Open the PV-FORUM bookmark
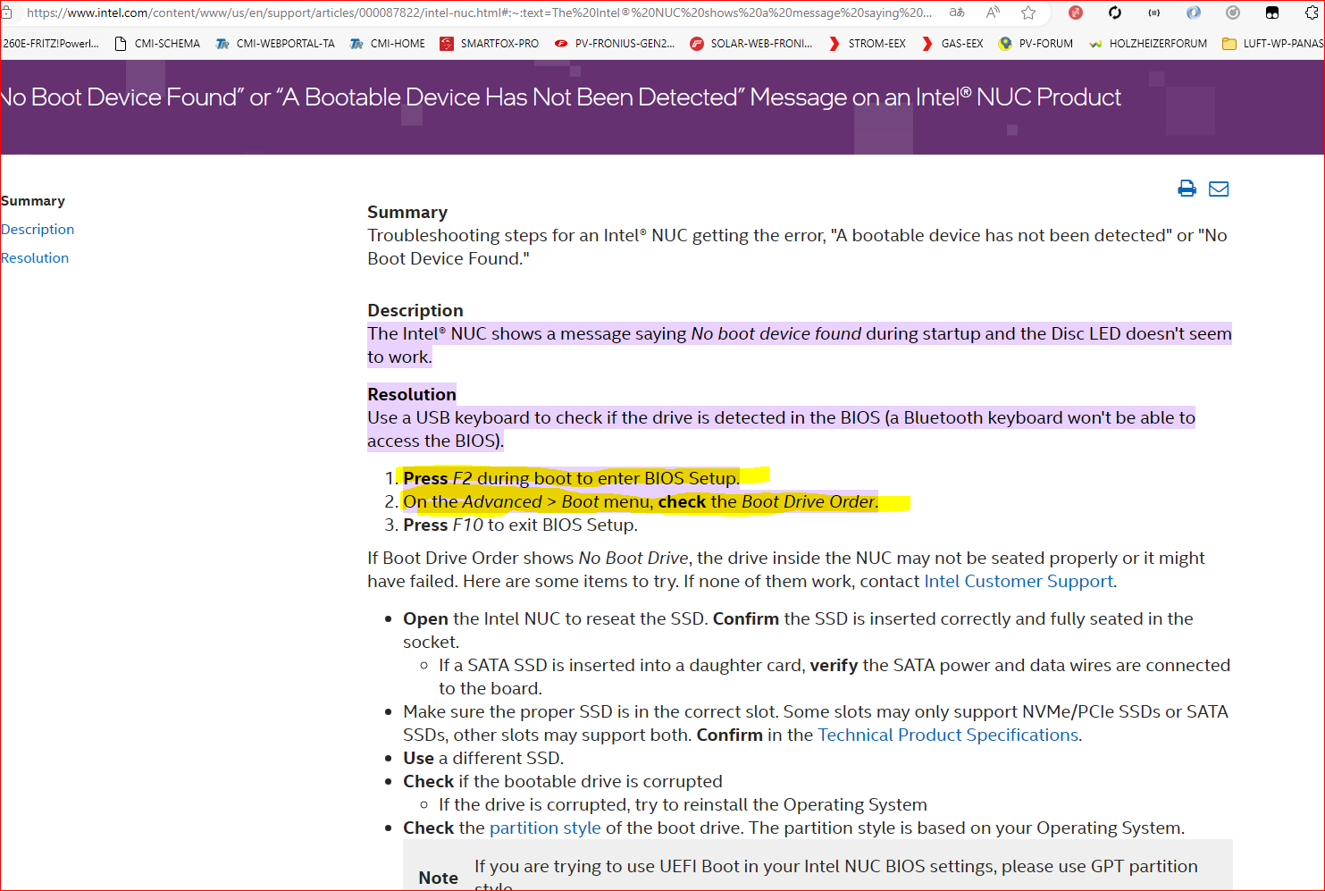 pyautogui.click(x=1036, y=43)
